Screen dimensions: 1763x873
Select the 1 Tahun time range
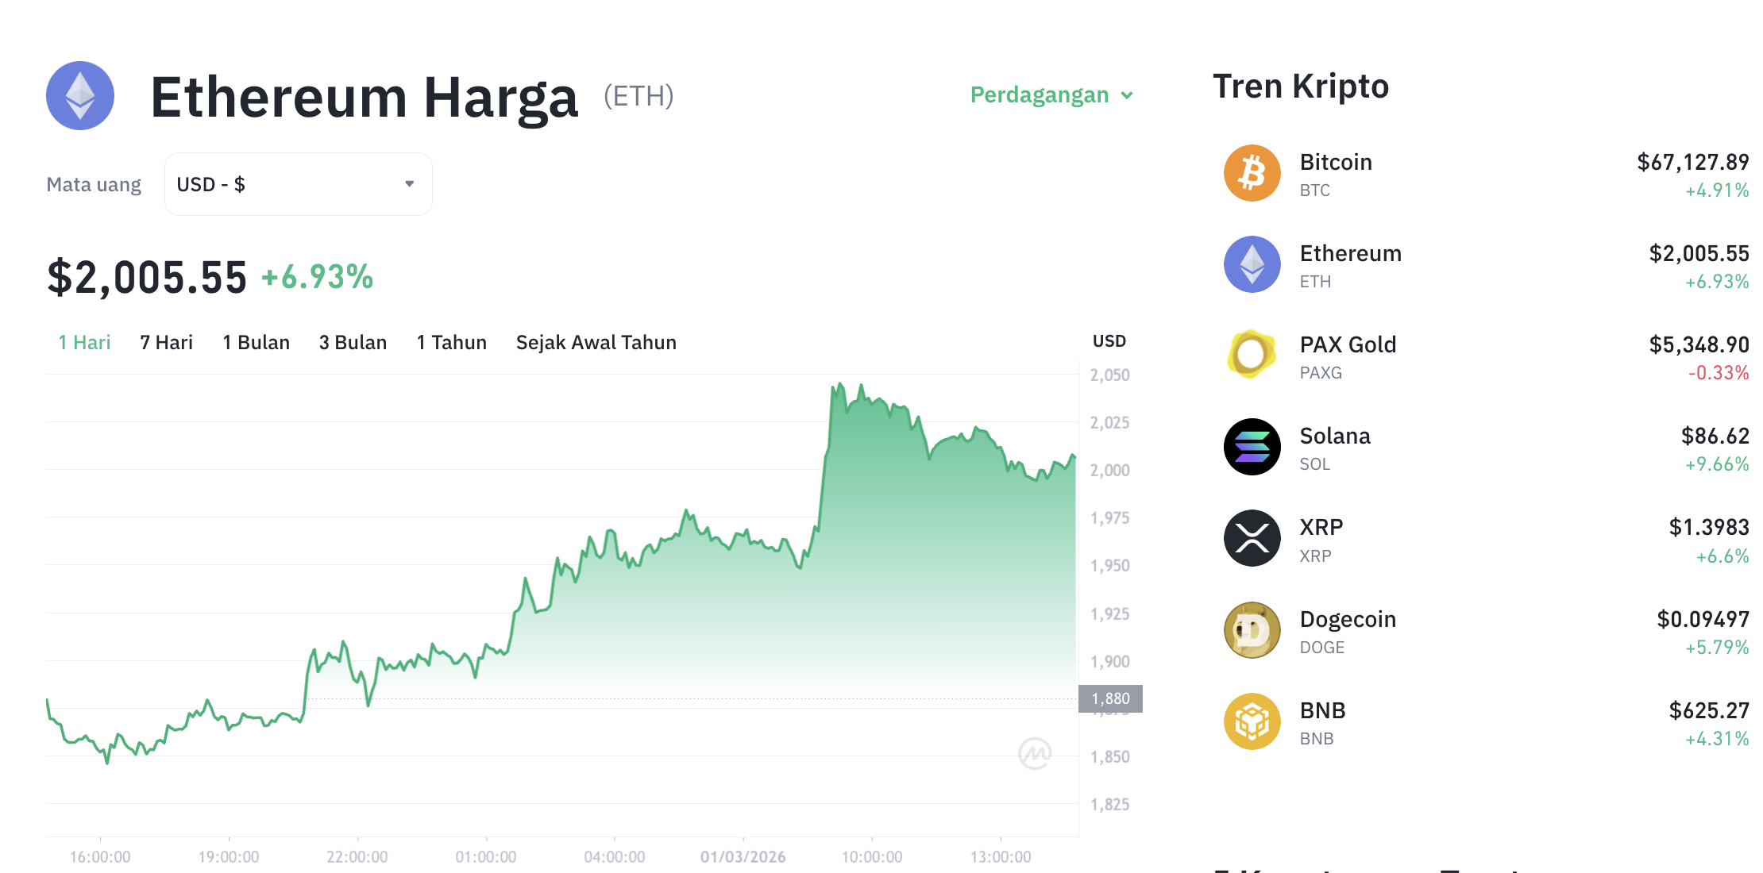pos(450,342)
